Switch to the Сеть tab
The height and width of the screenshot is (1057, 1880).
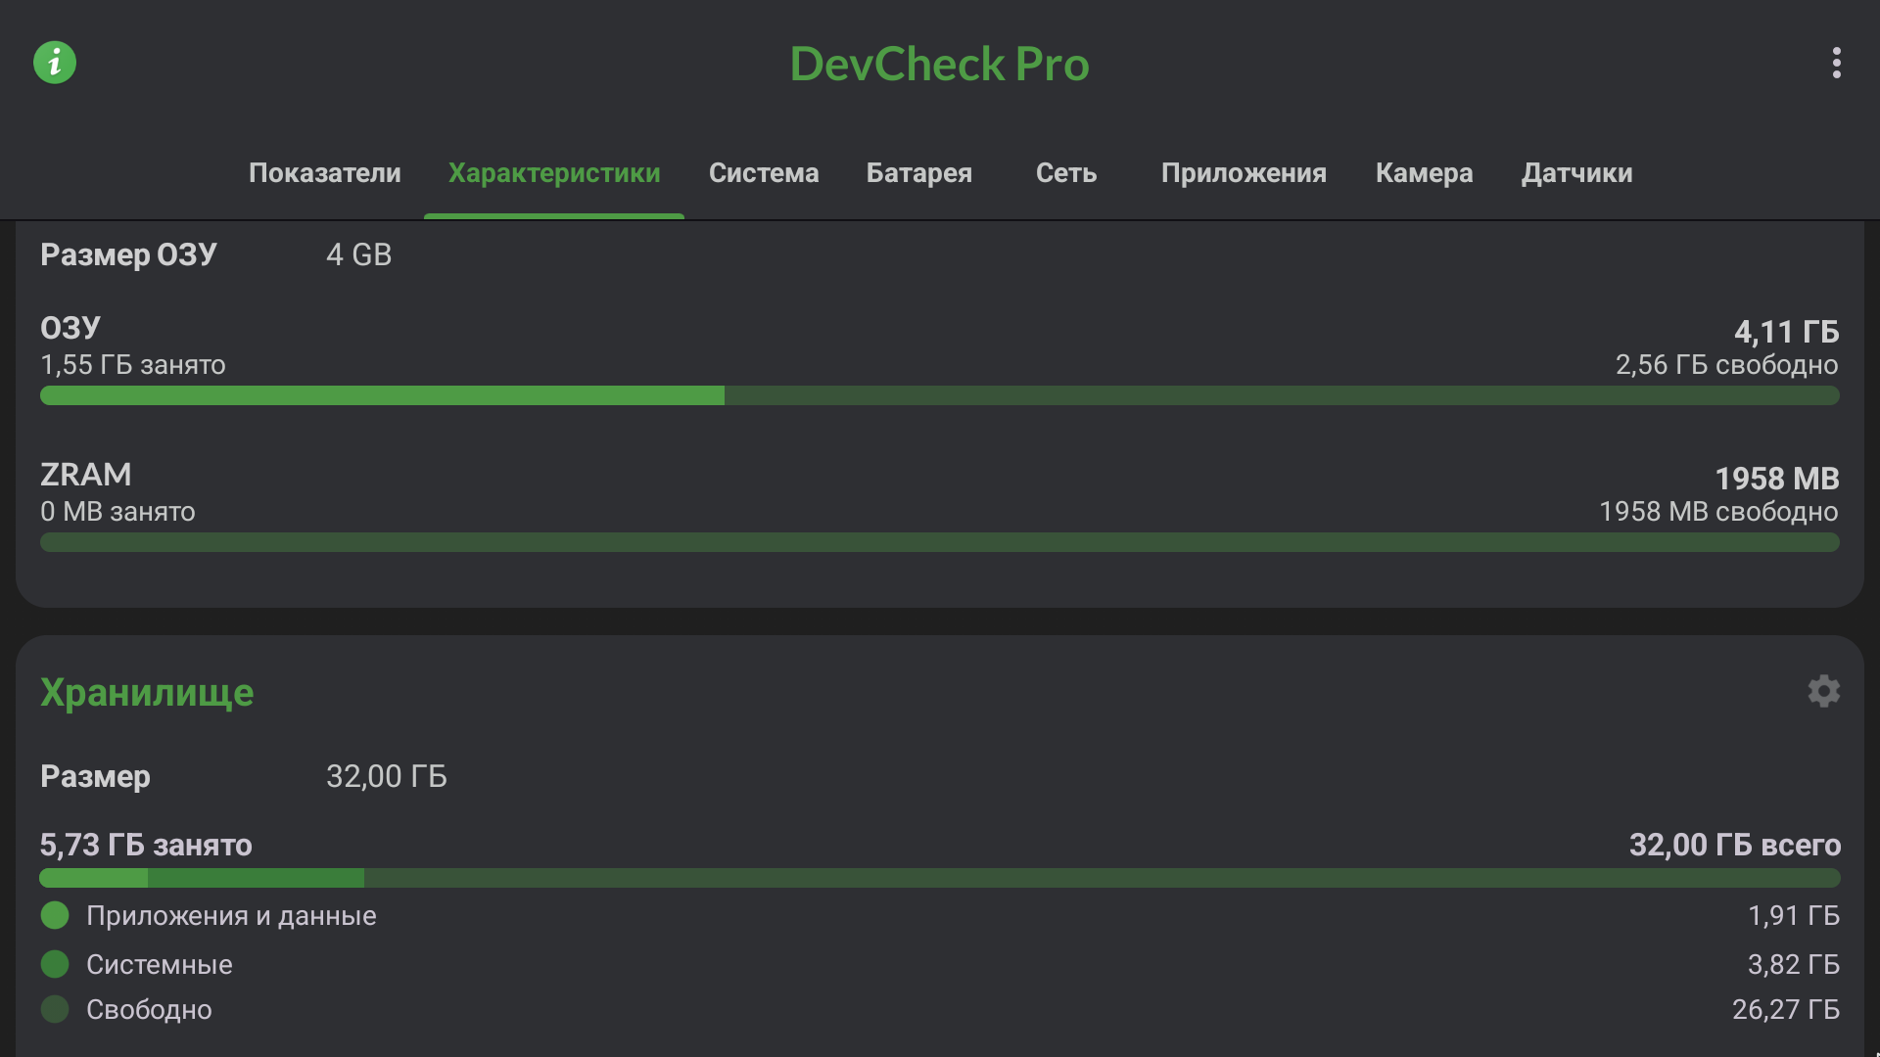coord(1066,173)
